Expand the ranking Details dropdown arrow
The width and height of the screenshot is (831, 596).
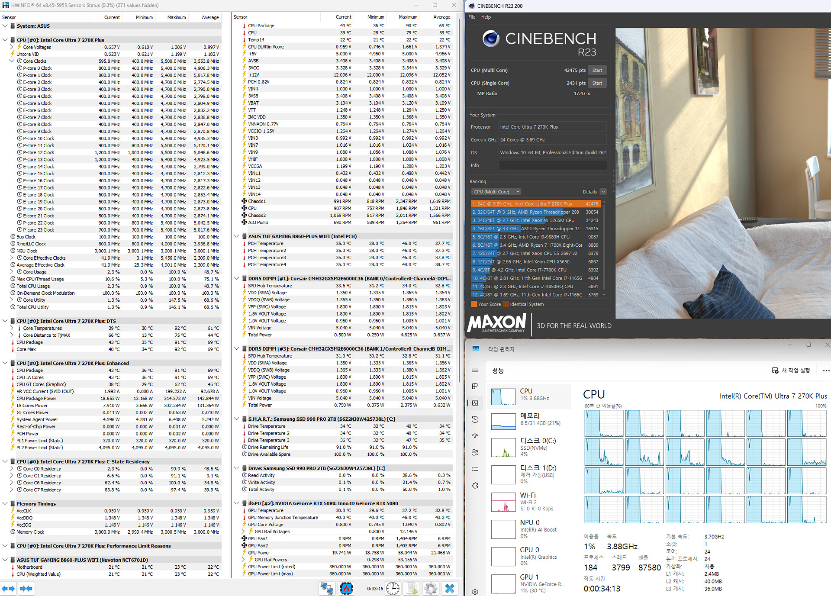tap(603, 192)
